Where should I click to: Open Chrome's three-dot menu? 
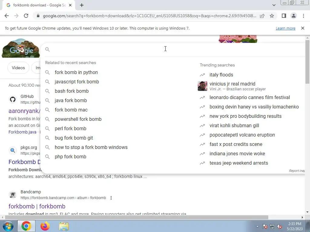(303, 16)
